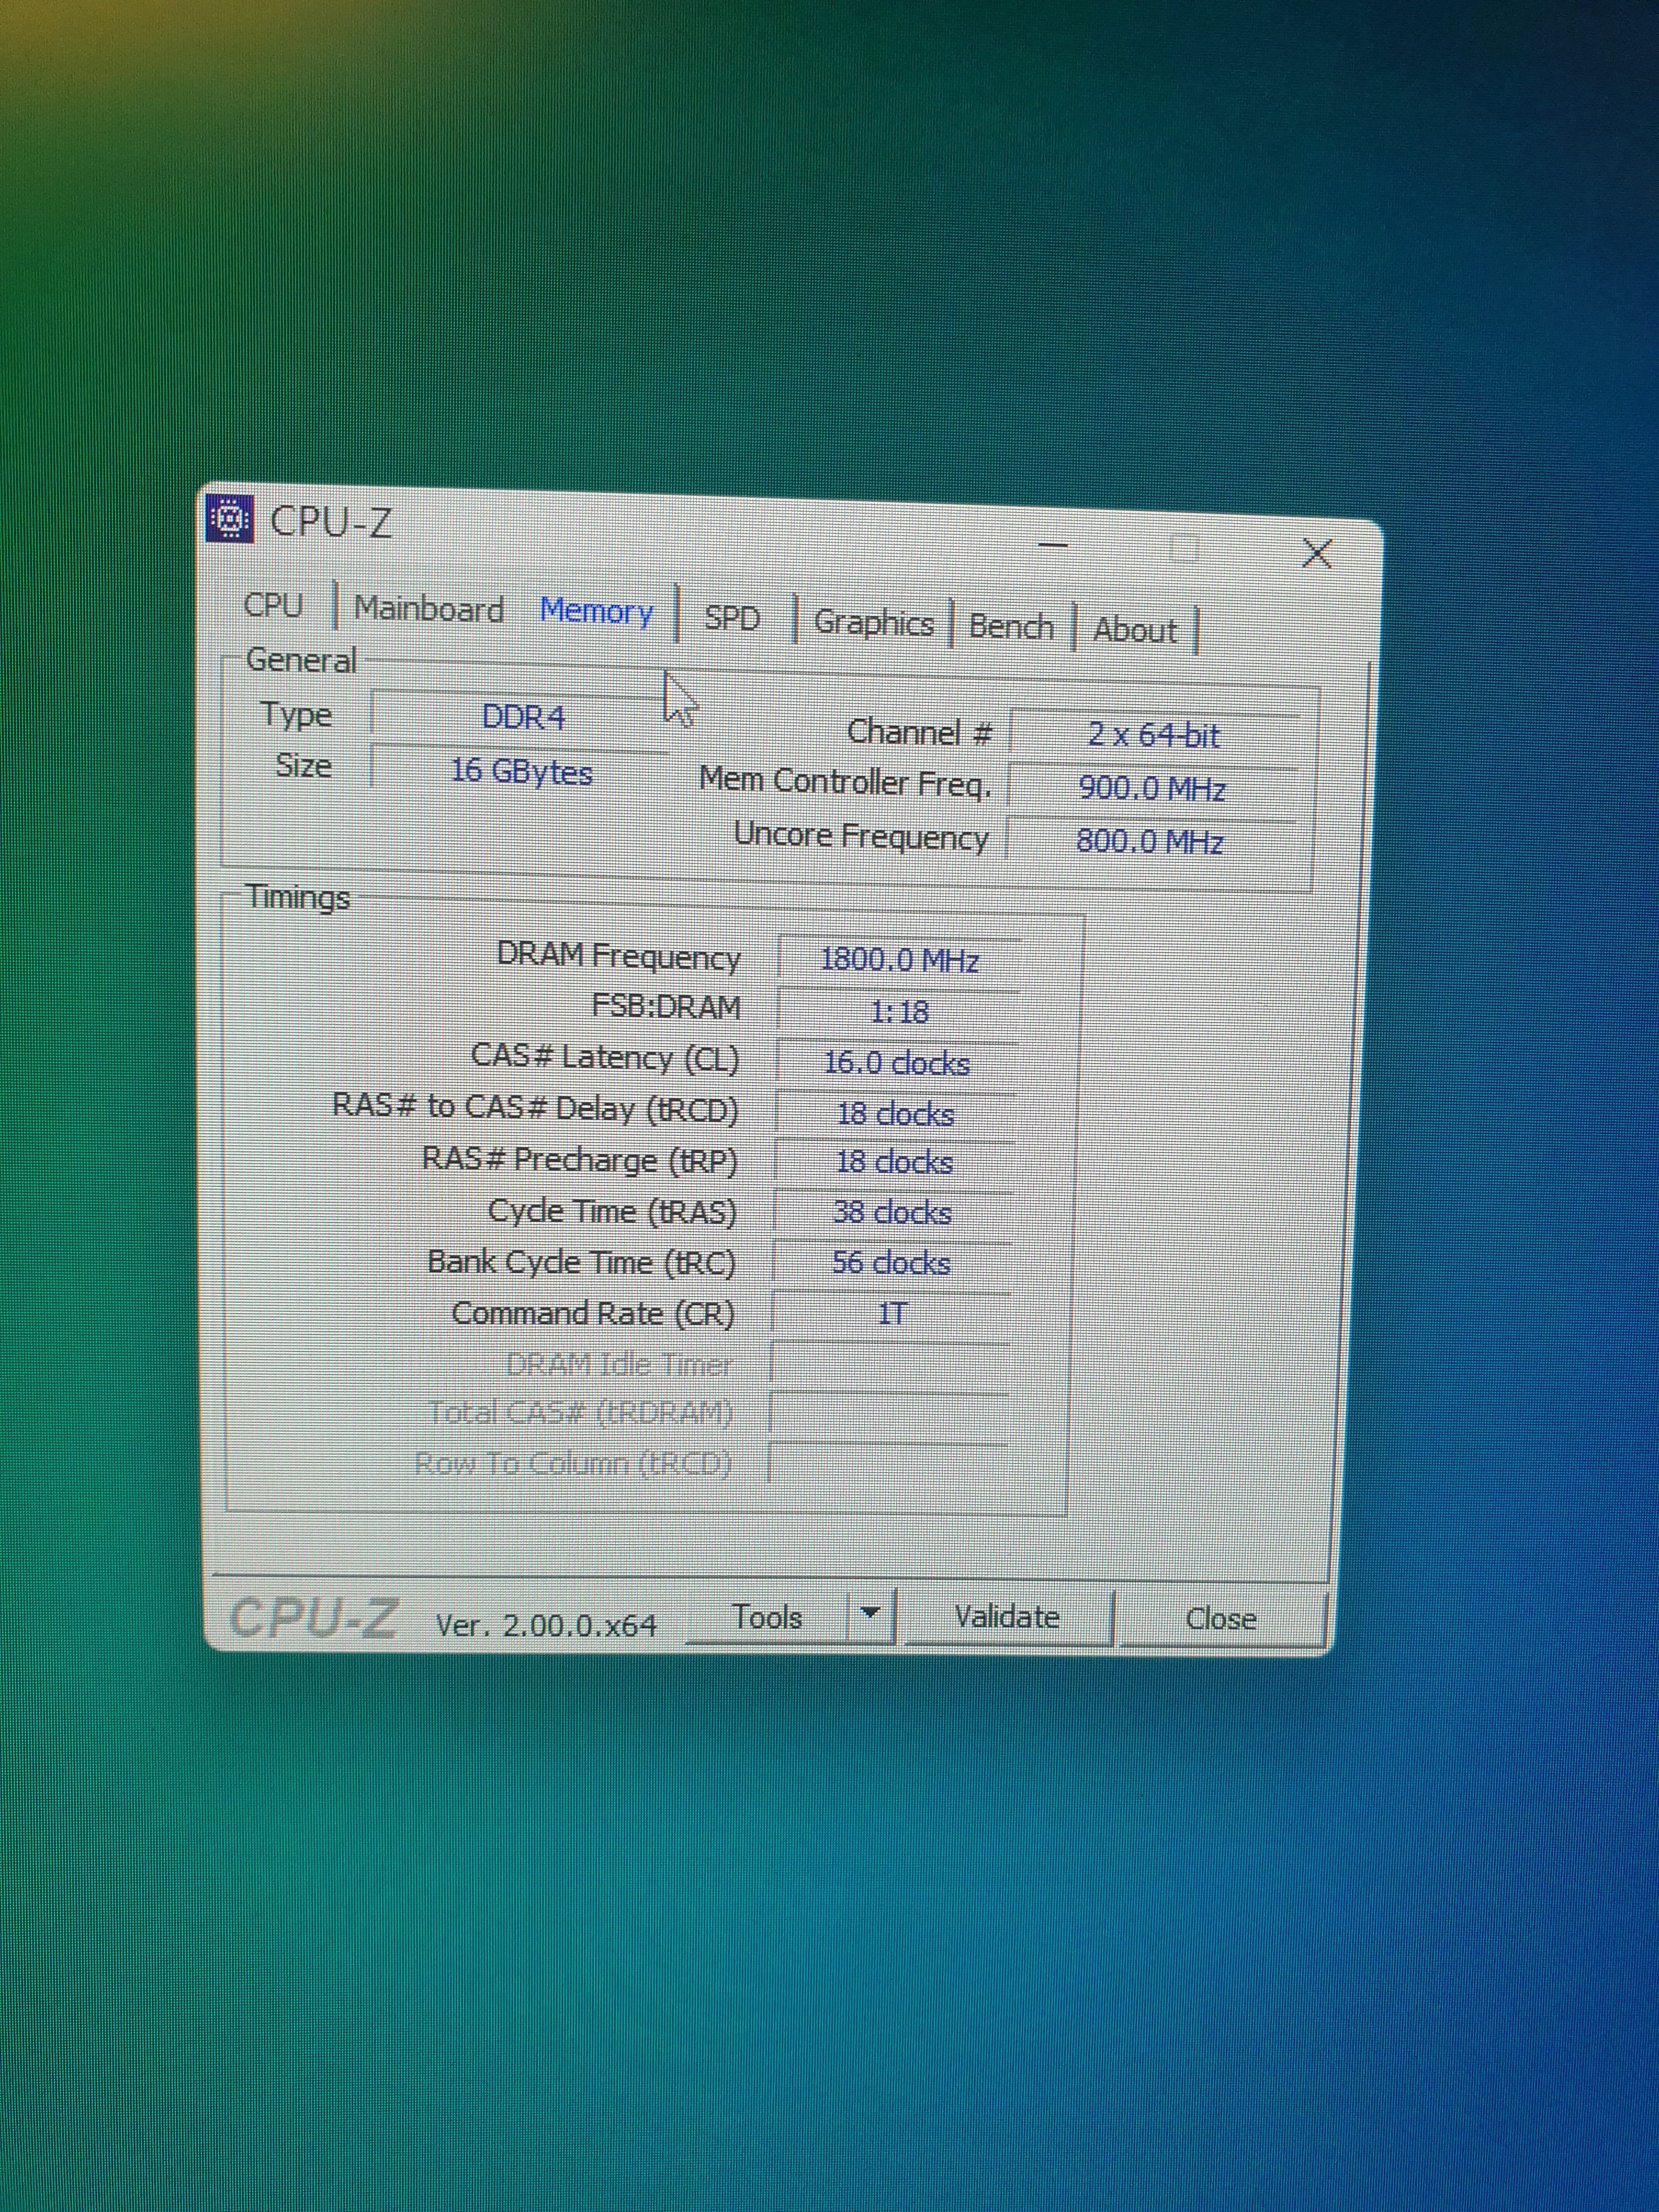Click the Validate button
1659x2212 pixels.
click(1007, 1617)
